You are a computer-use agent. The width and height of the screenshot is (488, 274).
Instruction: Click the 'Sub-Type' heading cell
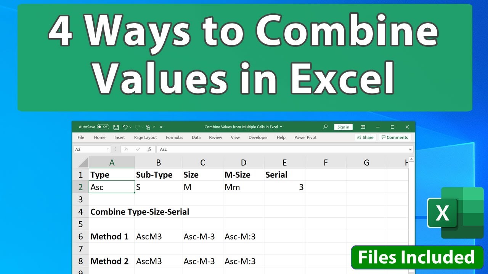[x=158, y=175]
